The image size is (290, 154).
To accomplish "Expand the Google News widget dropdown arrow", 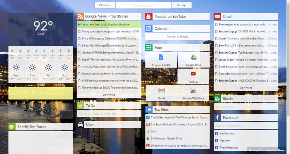I will click(x=138, y=17).
